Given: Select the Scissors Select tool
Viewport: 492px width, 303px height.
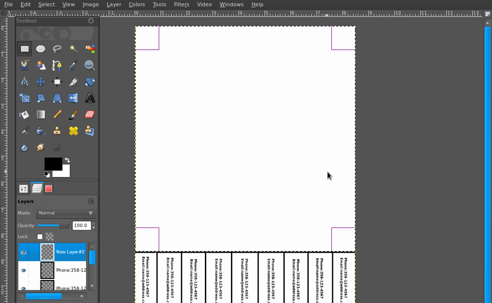Looking at the screenshot, I should point(25,65).
